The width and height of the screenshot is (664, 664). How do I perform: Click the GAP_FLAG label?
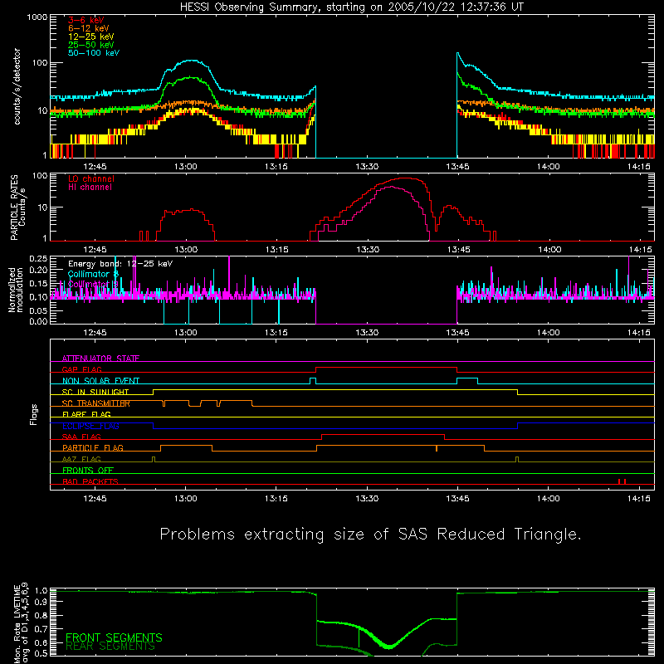[x=81, y=369]
